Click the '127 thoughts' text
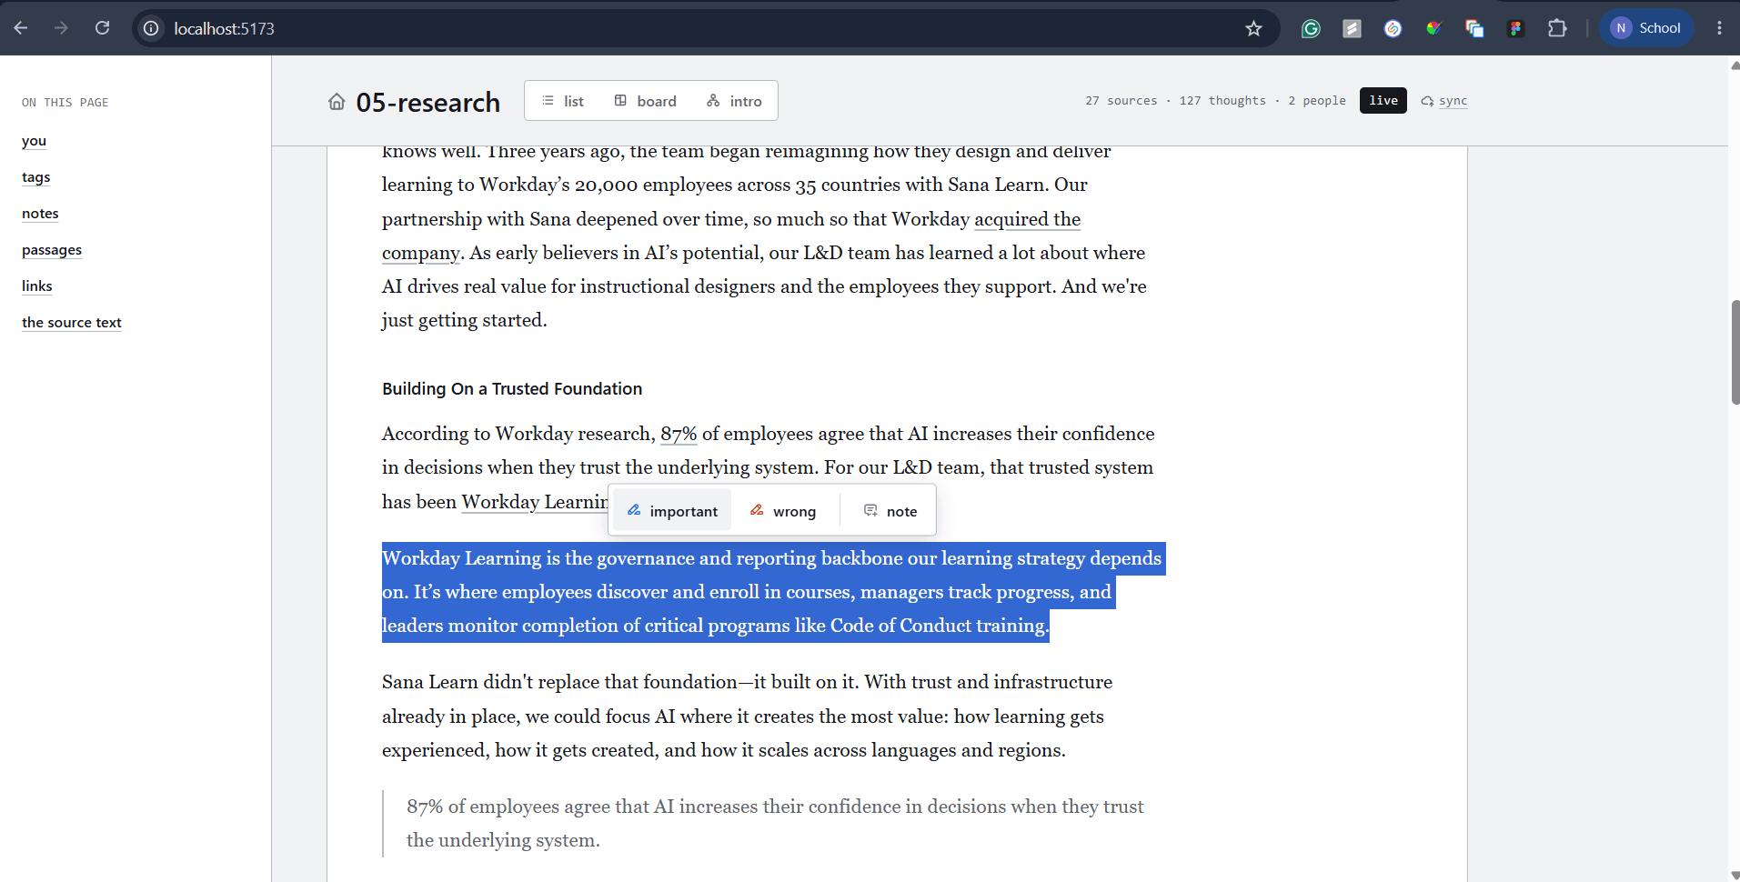 [1222, 101]
